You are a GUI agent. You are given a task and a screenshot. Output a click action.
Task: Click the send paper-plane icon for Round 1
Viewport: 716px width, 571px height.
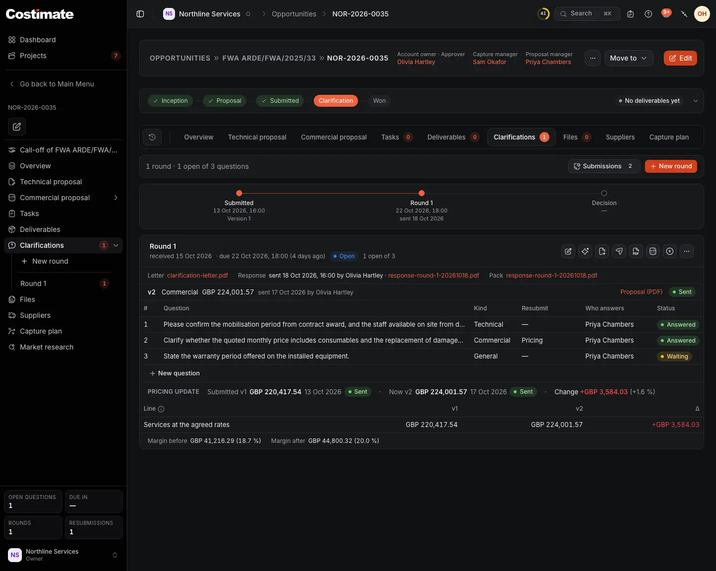(x=619, y=251)
